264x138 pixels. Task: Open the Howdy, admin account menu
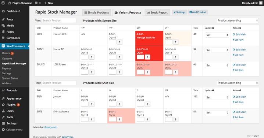point(252,3)
